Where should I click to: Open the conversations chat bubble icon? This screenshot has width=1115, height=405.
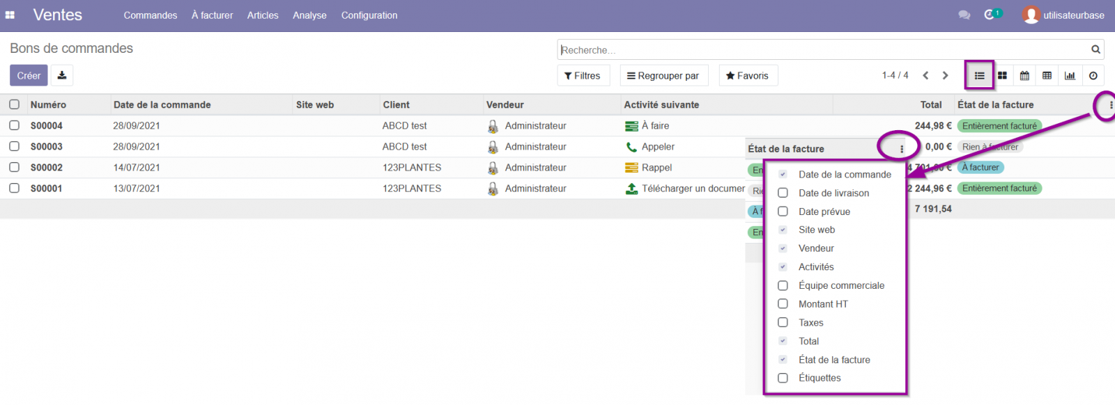[x=964, y=15]
